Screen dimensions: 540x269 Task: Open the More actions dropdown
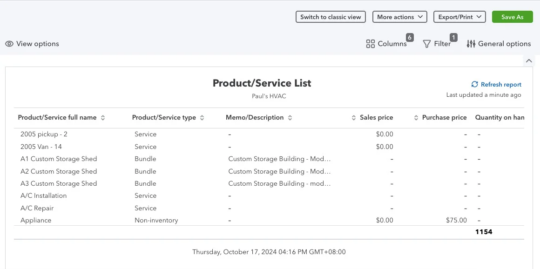point(400,17)
